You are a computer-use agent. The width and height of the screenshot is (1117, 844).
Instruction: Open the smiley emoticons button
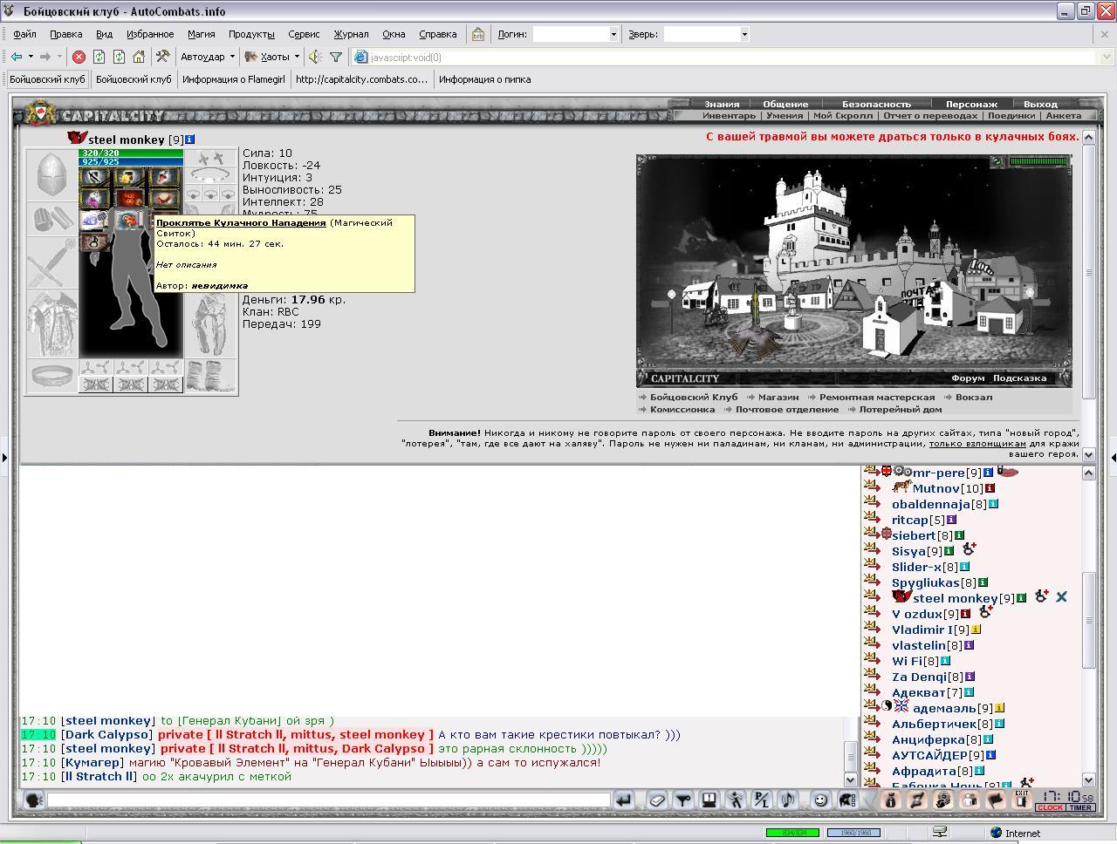820,800
